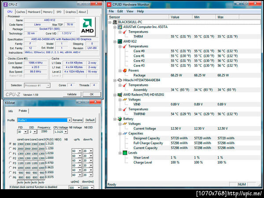The height and width of the screenshot is (198, 264).
Task: Select the P0 P-state radio button
Action: 10,149
